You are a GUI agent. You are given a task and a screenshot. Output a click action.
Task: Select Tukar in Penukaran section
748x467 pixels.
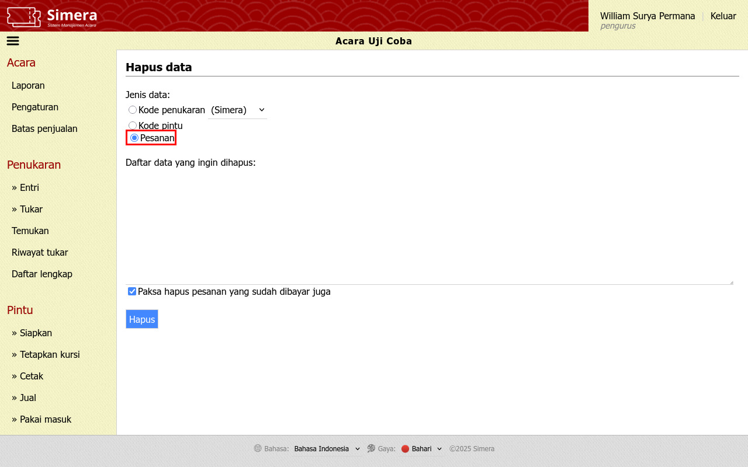[x=27, y=209]
